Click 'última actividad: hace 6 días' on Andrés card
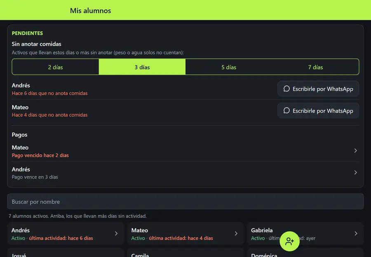The width and height of the screenshot is (371, 257). [61, 238]
